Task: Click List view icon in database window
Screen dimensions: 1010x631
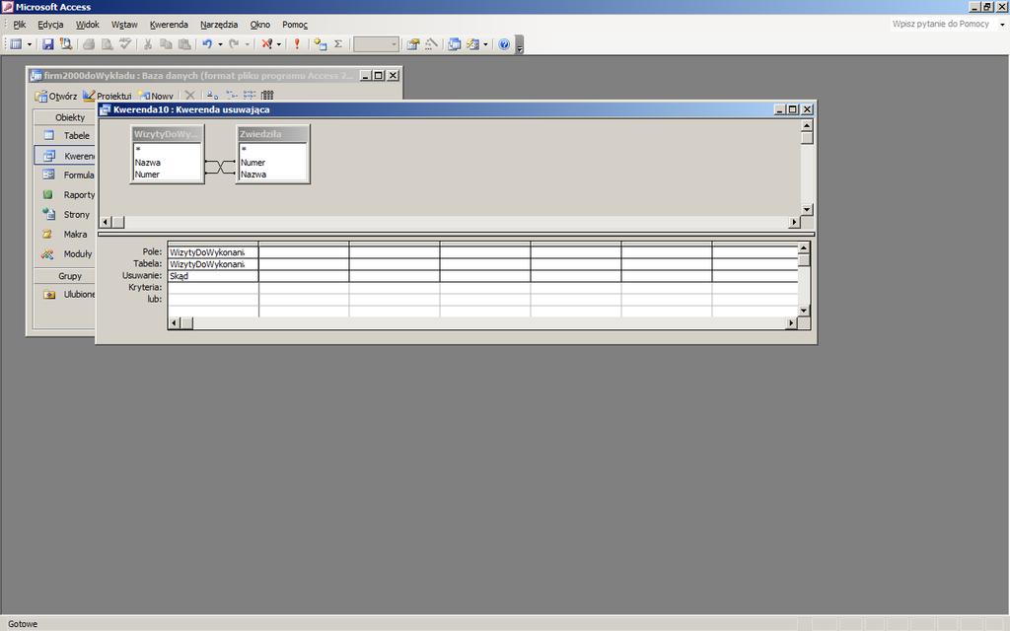Action: pos(250,96)
